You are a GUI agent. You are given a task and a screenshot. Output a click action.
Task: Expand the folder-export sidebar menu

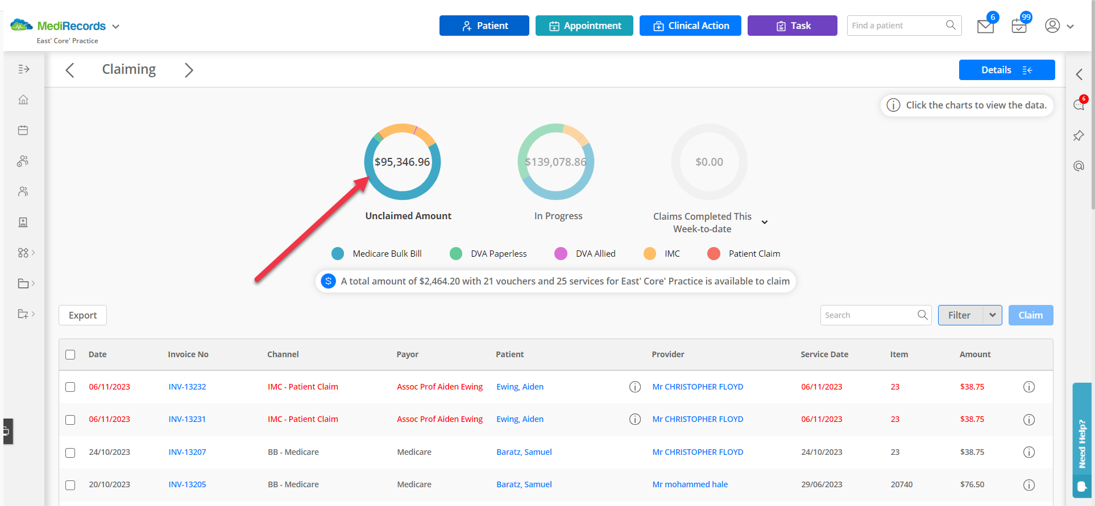click(x=26, y=314)
